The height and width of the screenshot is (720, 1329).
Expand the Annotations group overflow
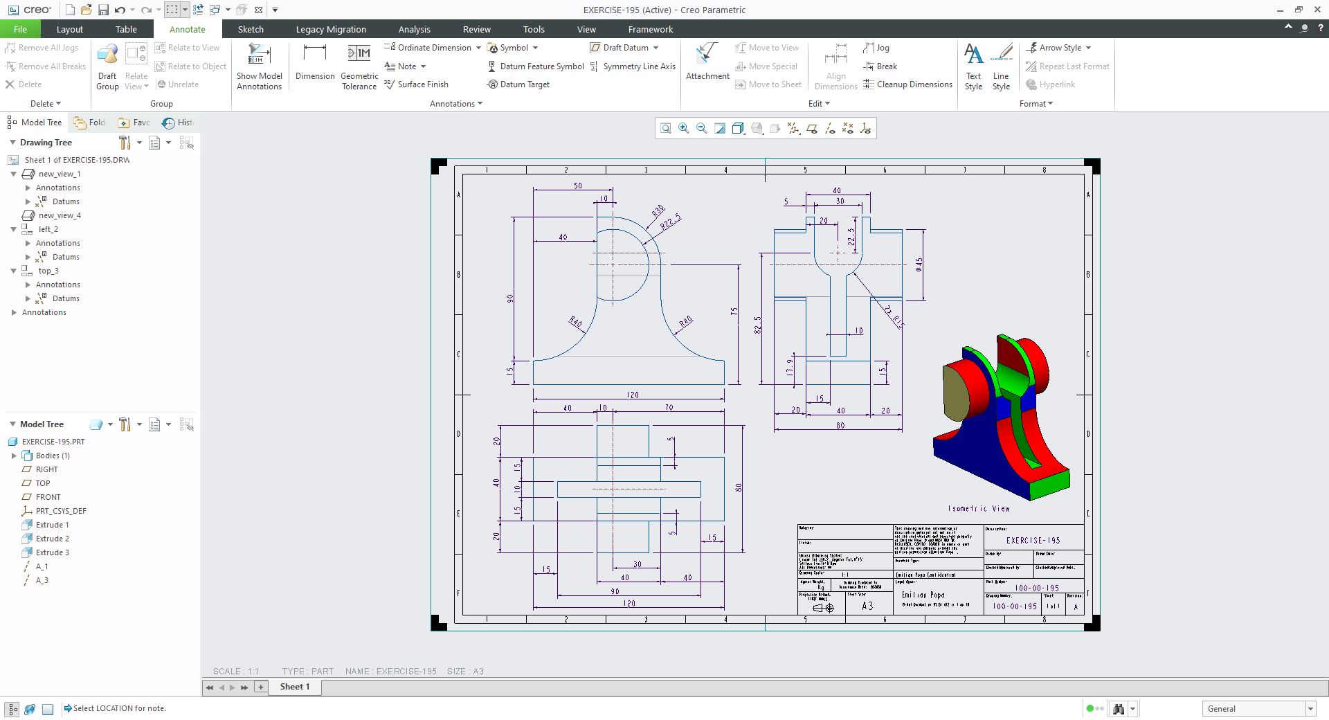(x=456, y=104)
